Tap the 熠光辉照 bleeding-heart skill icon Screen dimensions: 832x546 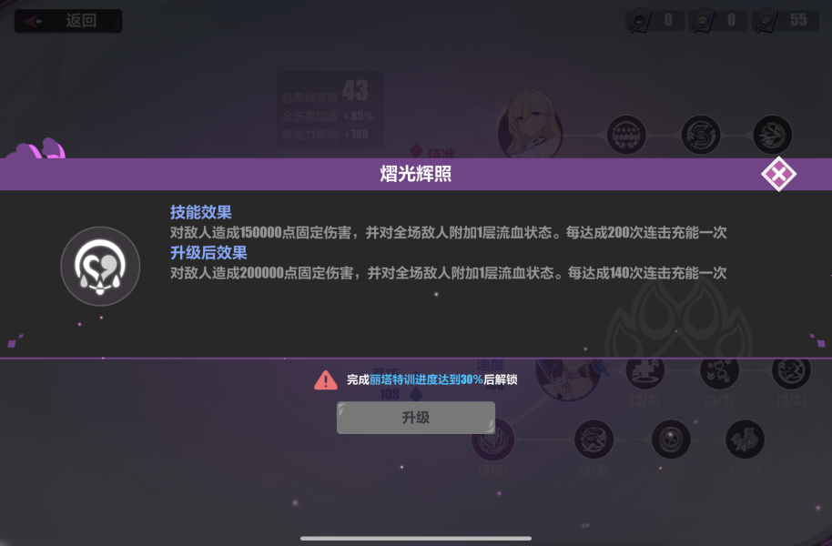pos(100,267)
